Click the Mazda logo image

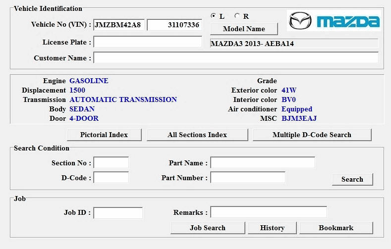point(334,21)
